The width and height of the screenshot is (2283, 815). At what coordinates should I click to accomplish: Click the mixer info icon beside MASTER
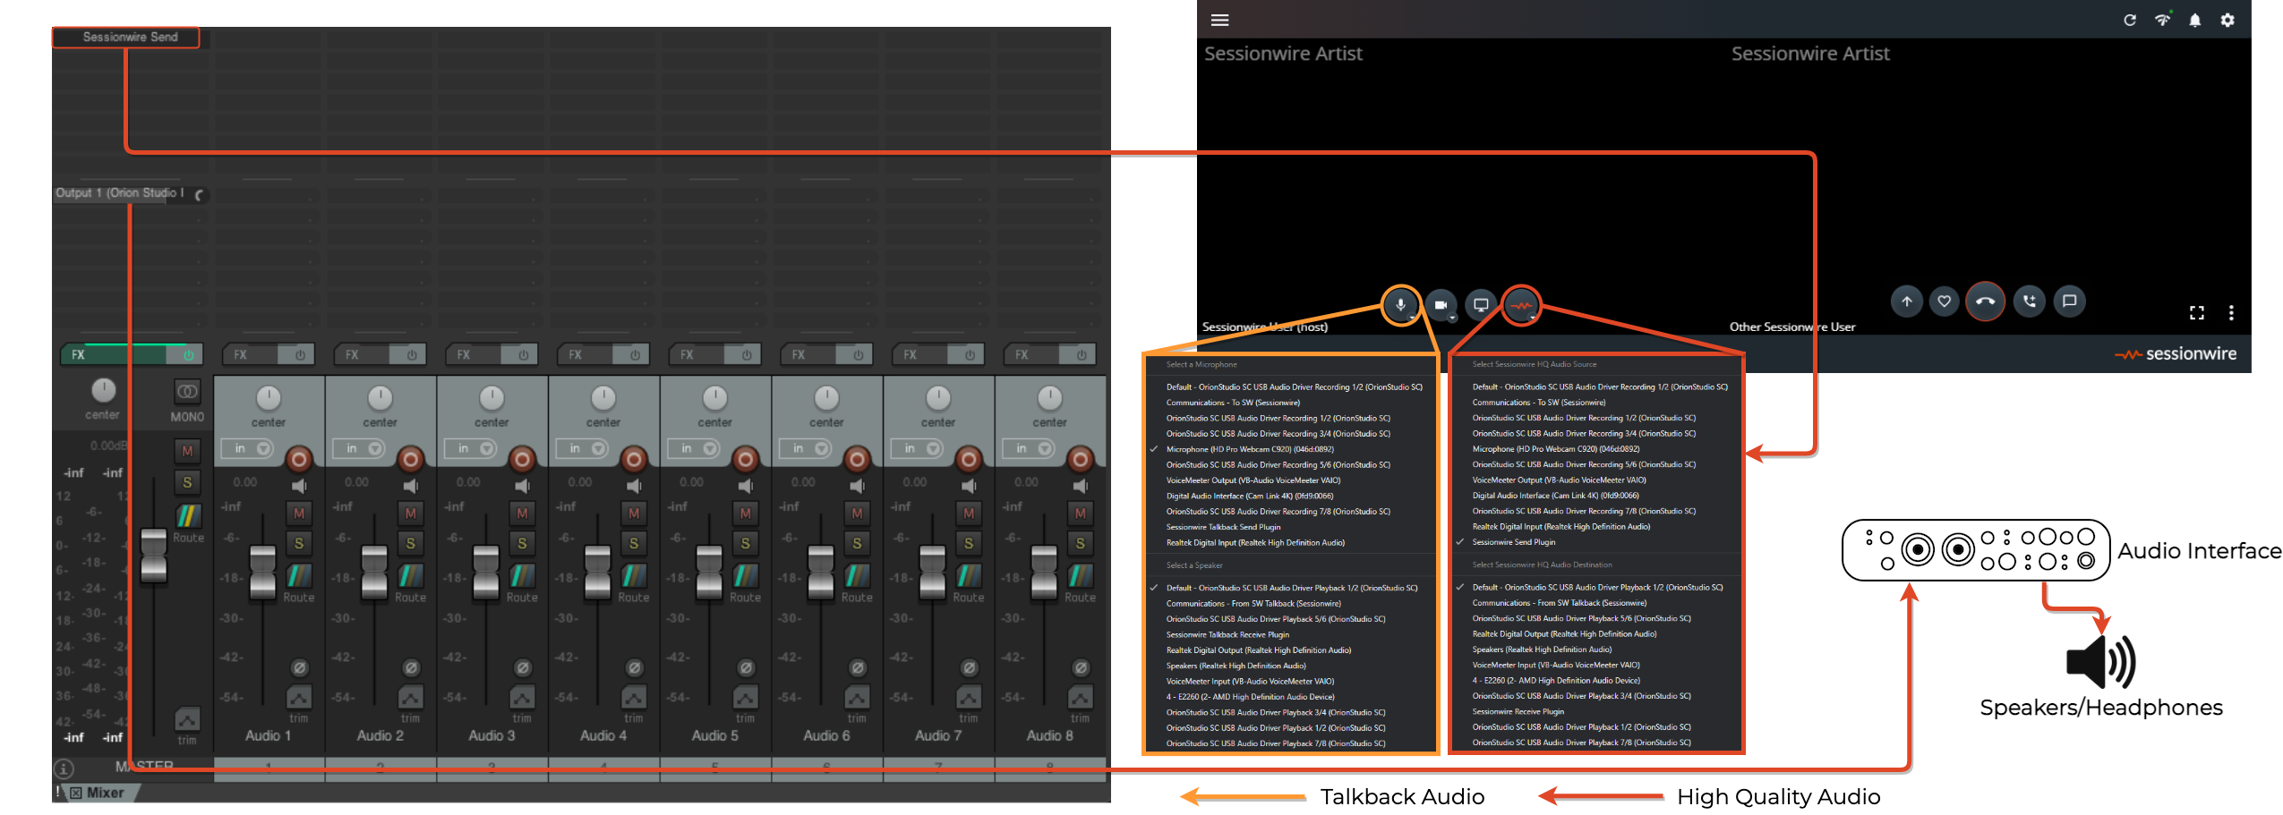pos(64,768)
